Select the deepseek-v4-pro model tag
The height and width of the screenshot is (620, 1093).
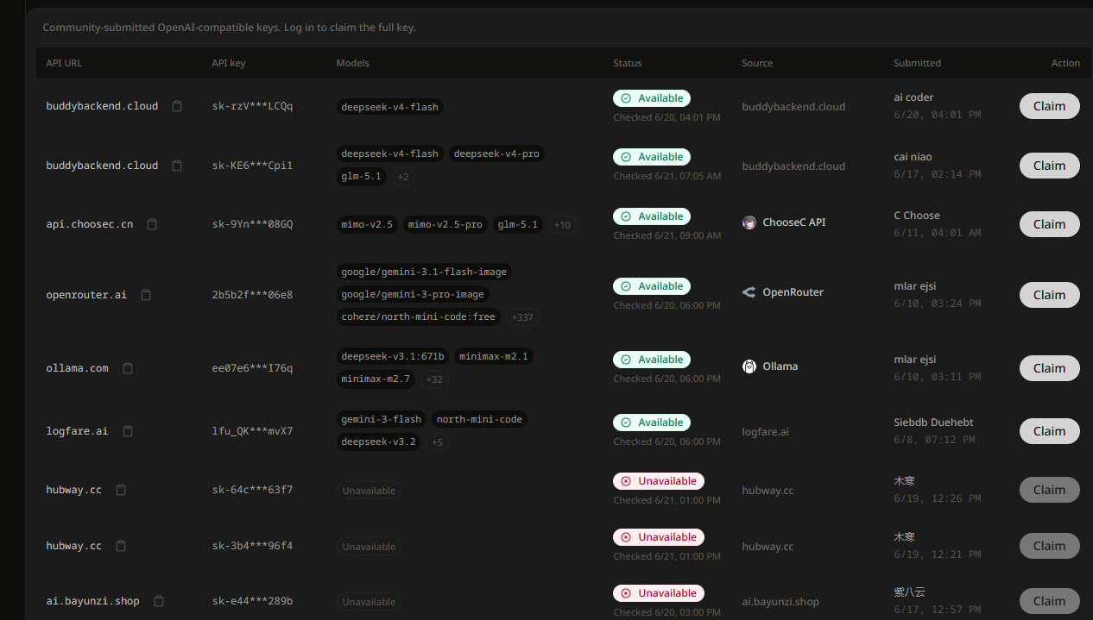pos(496,153)
